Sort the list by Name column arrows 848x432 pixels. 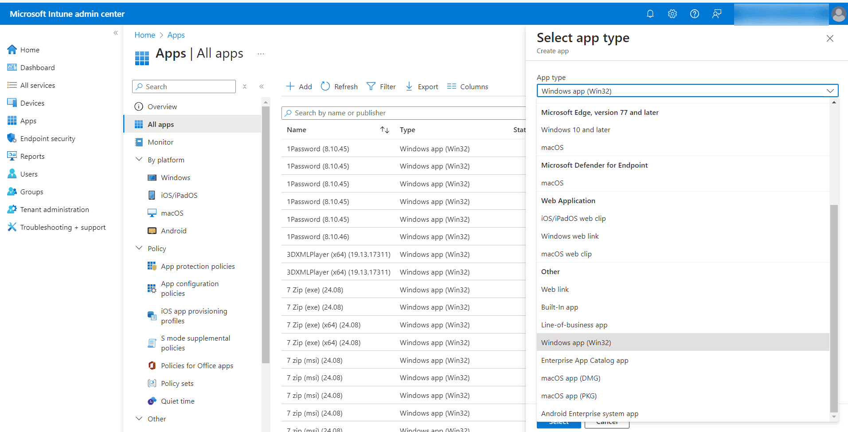384,130
